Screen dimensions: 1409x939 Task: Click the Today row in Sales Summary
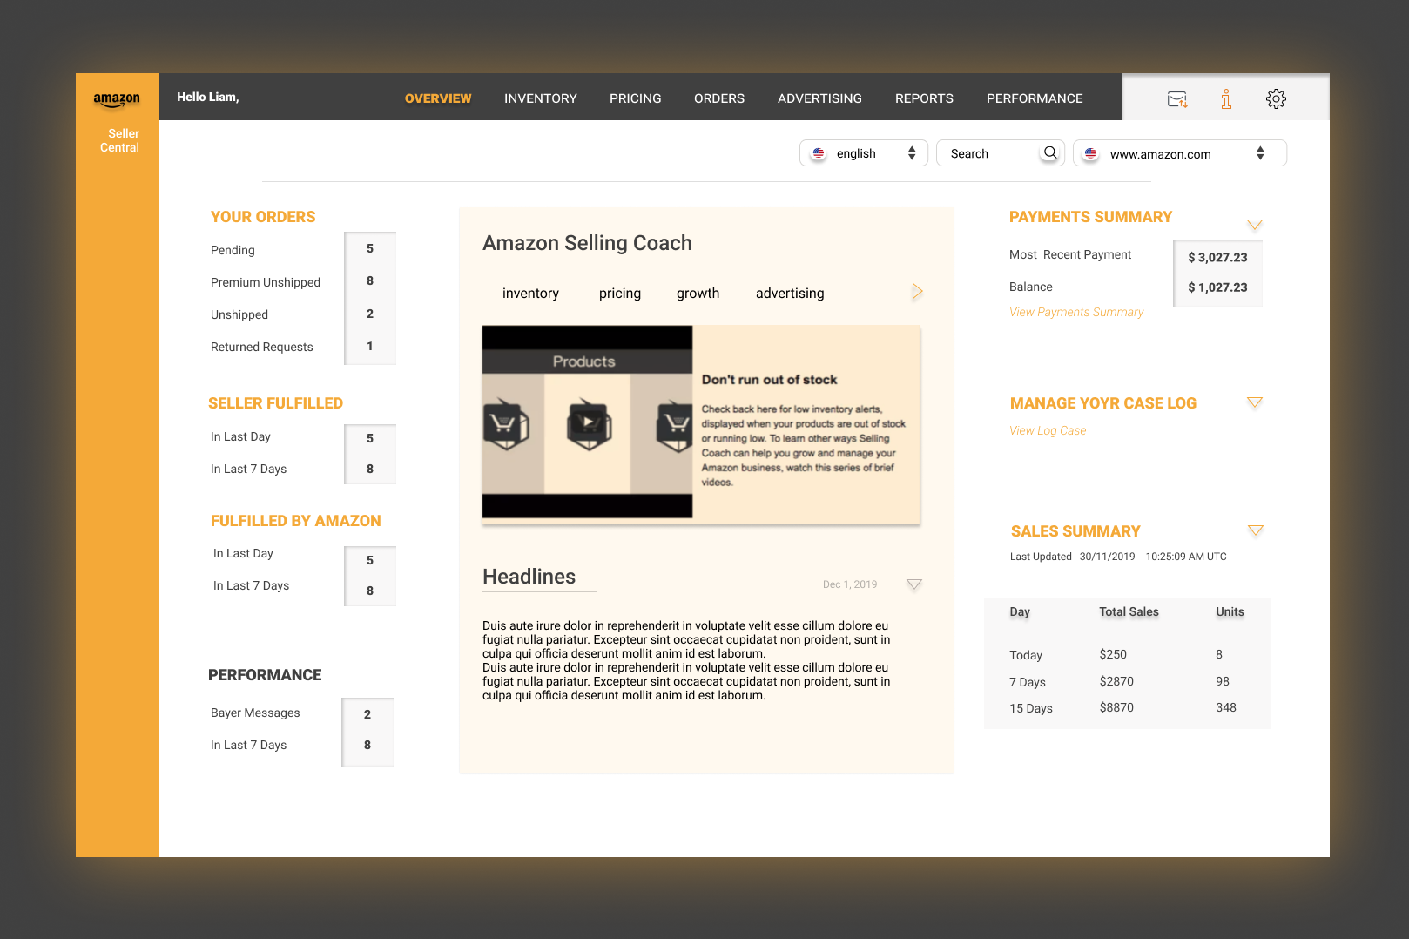tap(1128, 655)
